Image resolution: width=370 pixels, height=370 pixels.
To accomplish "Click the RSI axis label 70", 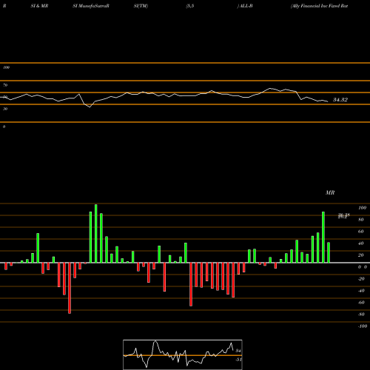I will tap(5, 85).
